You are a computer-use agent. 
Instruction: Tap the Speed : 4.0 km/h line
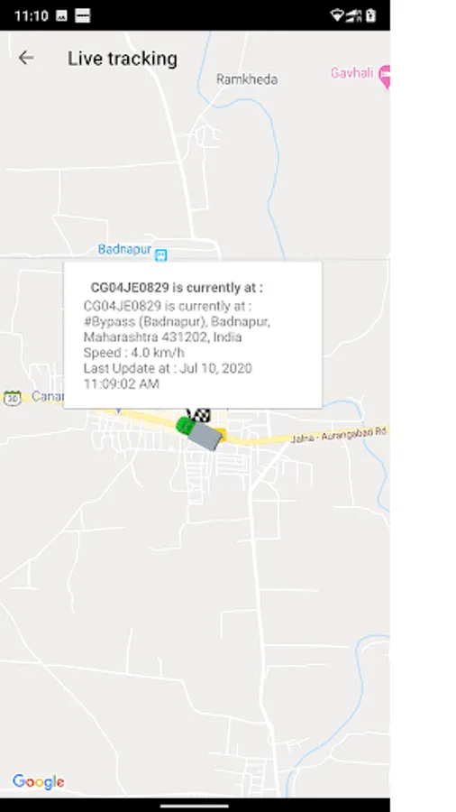click(x=134, y=353)
